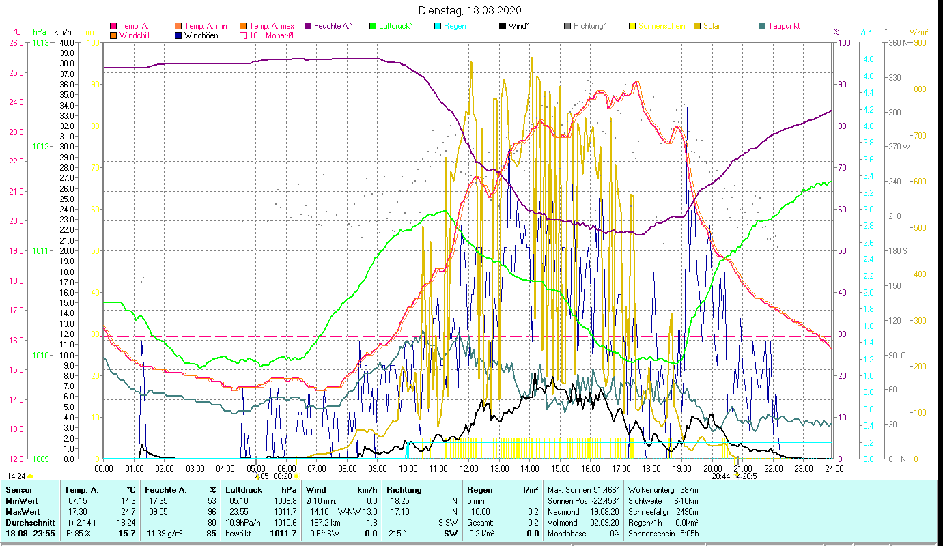Click the teal Taupunkt legend swatch
Viewport: 943px width, 546px height.
[x=762, y=26]
